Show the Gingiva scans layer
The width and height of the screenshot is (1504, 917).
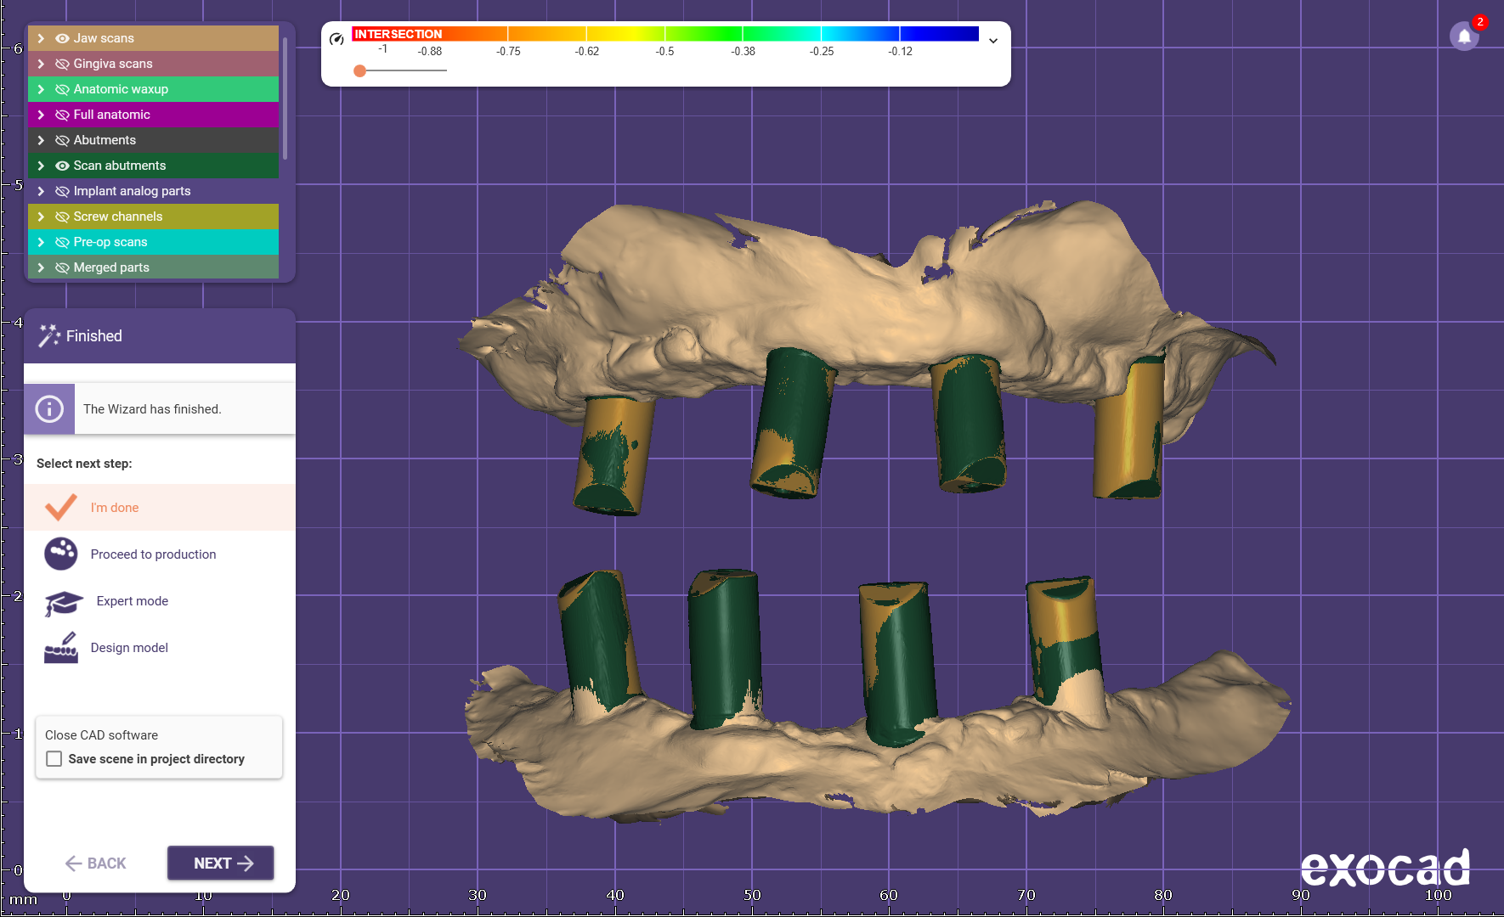click(62, 64)
